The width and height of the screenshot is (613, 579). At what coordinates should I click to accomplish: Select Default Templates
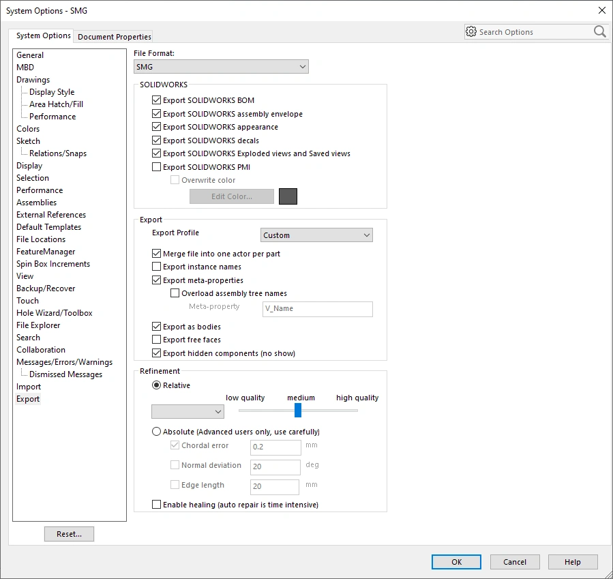pos(49,227)
